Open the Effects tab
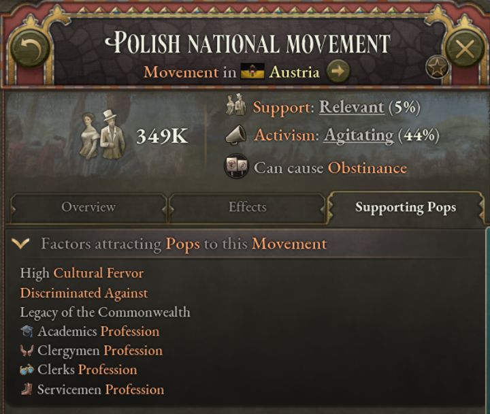Screen dimensions: 490x414 (x=247, y=207)
